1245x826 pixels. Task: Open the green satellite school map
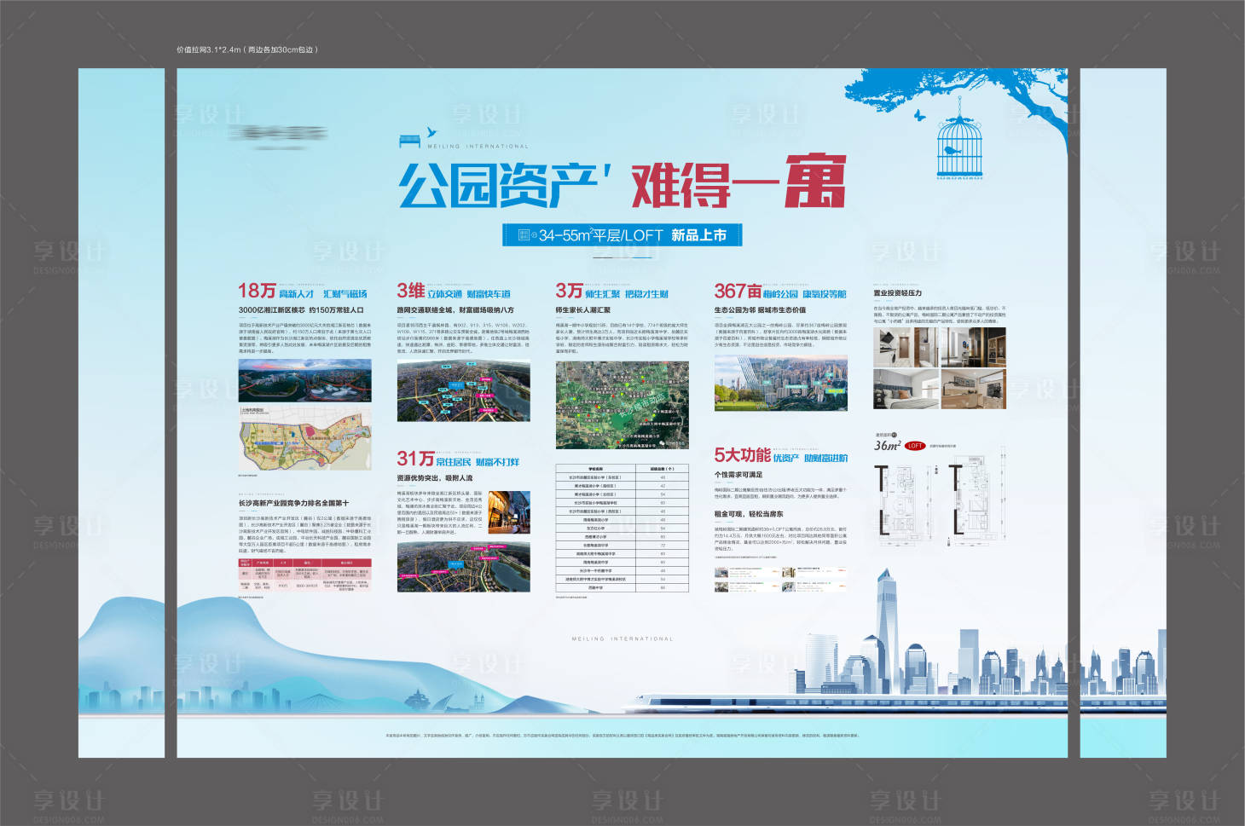coord(622,405)
